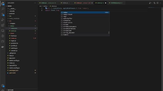Image resolution: width=163 pixels, height=91 pixels.
Task: Click the editor minimap
Action: coord(155,8)
